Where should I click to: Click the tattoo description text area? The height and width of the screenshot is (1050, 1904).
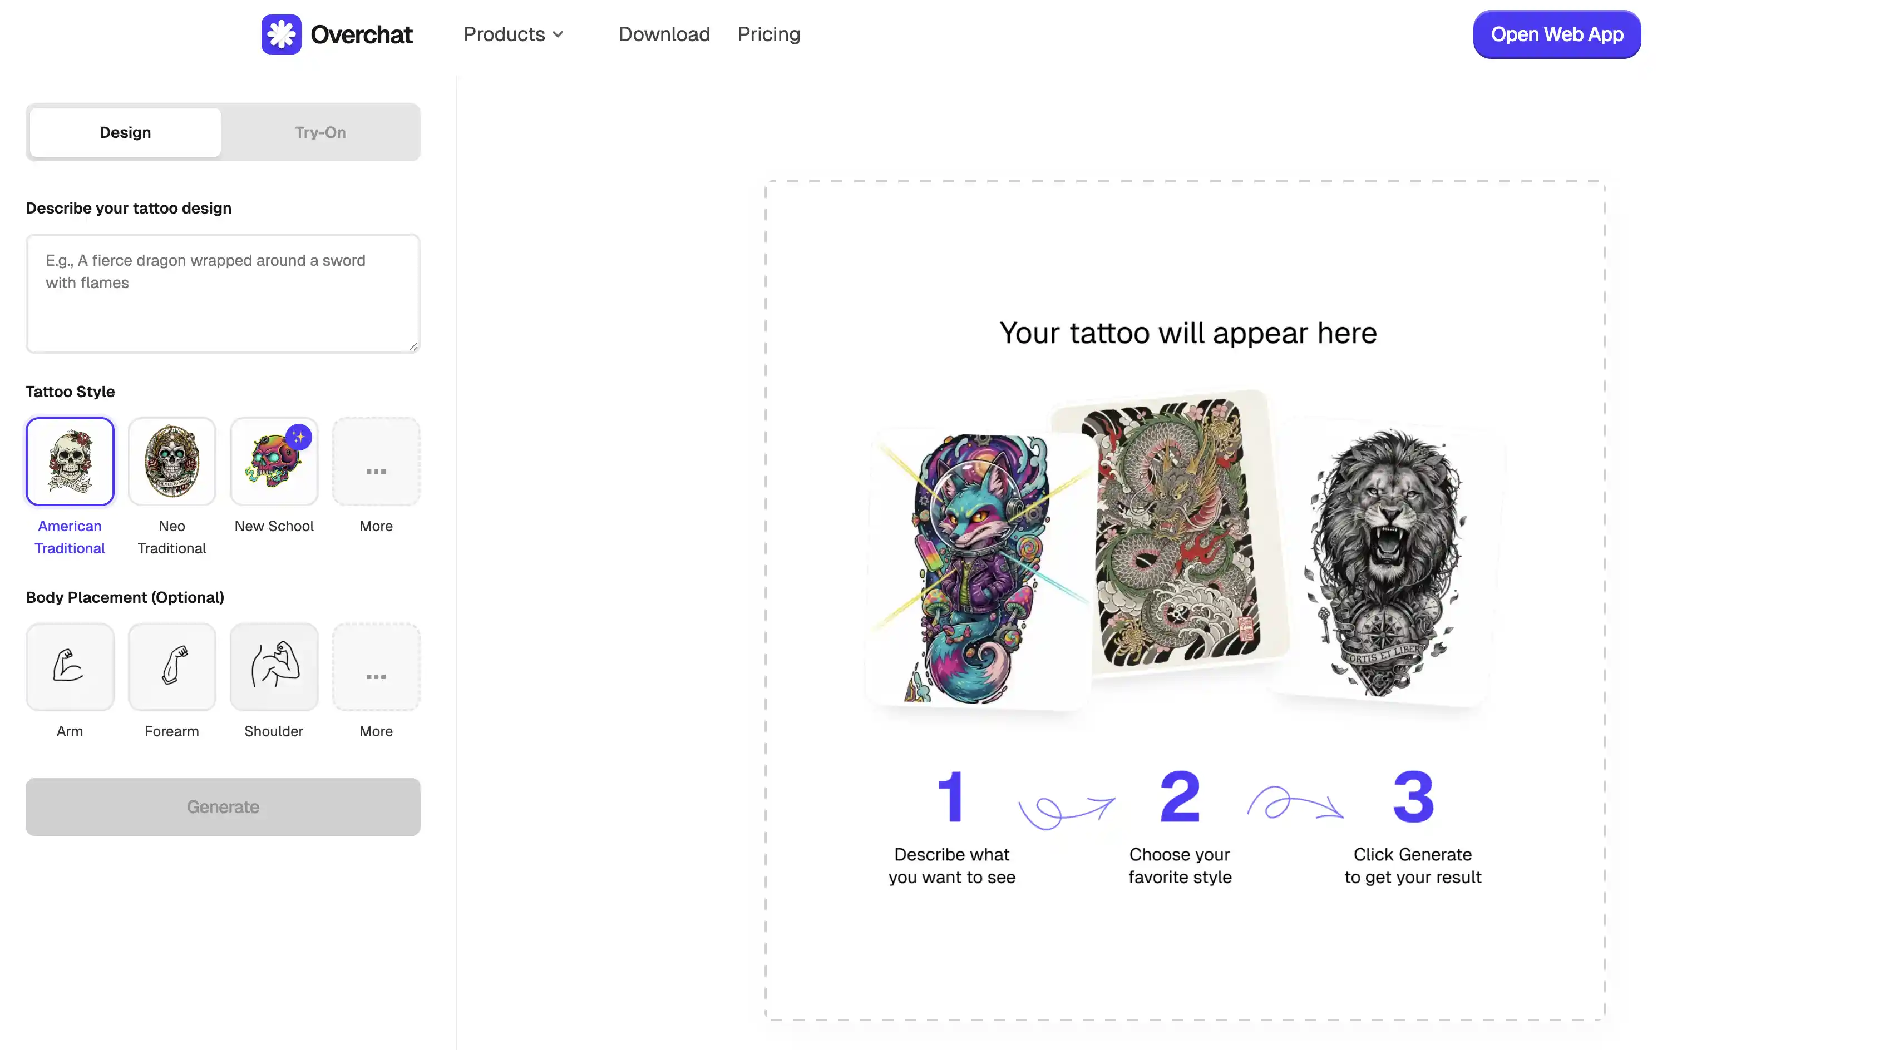click(x=223, y=293)
